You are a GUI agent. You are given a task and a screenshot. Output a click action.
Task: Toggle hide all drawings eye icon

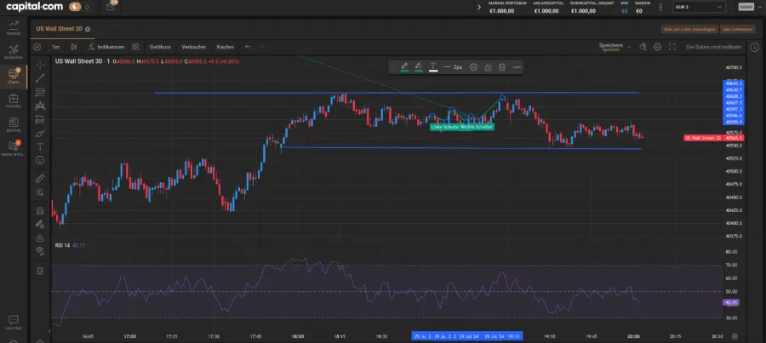click(40, 251)
